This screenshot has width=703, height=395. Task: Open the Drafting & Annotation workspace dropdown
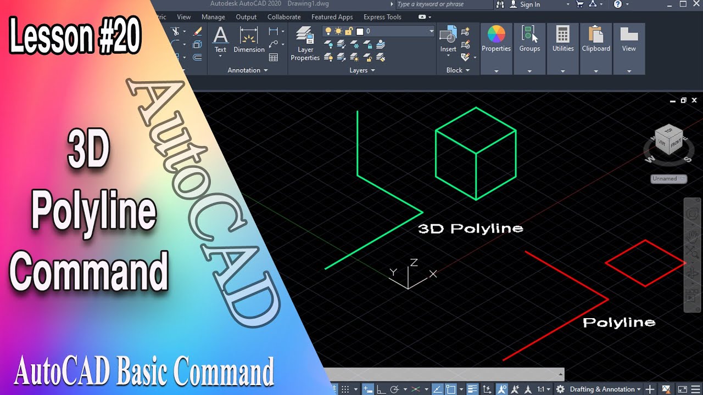605,390
